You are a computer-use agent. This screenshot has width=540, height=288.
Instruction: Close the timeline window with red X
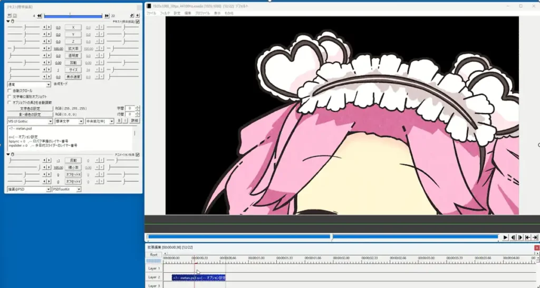coord(536,247)
